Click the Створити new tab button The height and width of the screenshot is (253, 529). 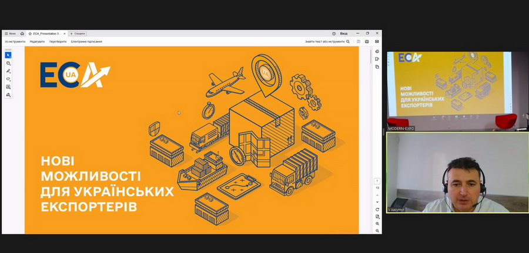click(x=78, y=33)
